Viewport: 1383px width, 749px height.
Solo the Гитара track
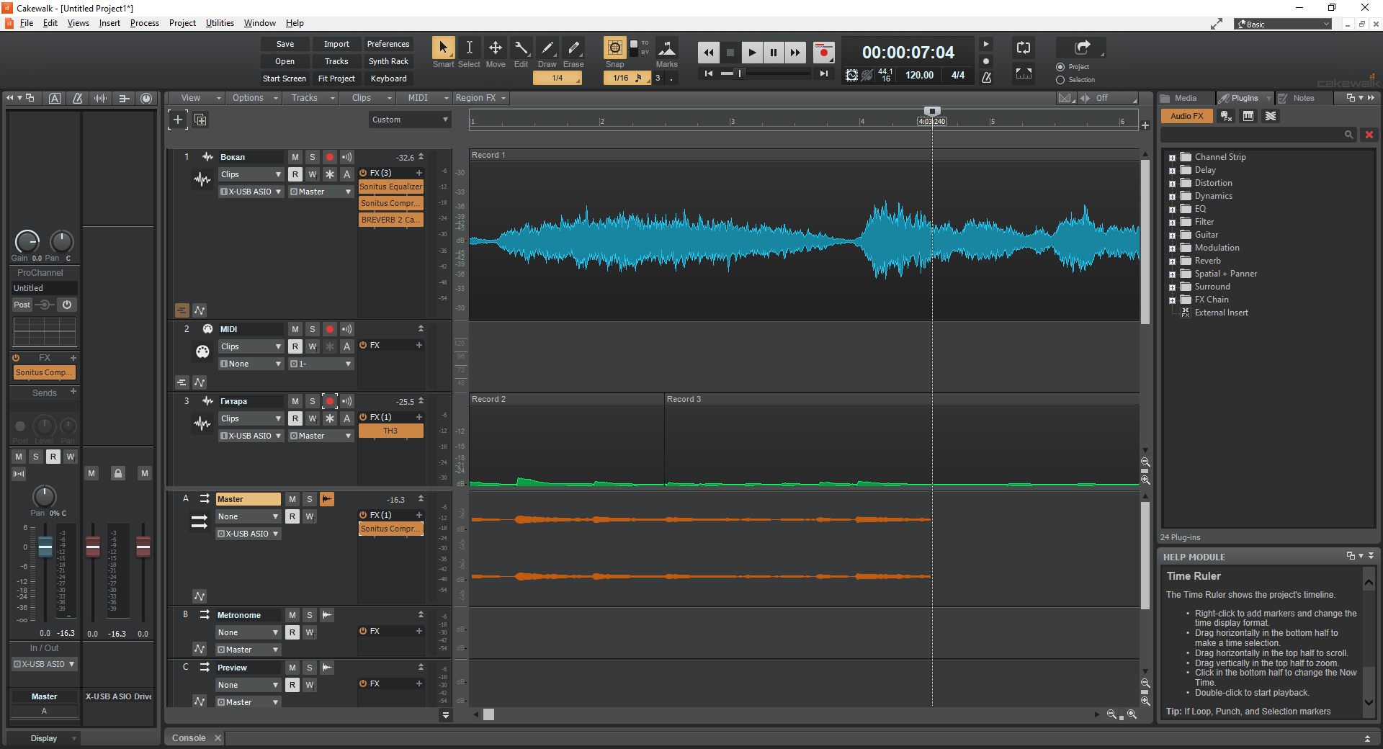313,401
